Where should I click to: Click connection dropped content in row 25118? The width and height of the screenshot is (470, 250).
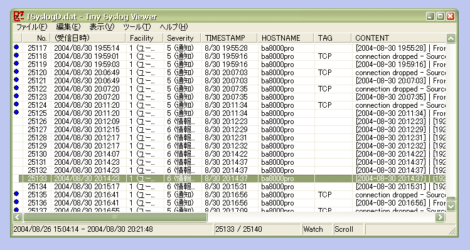pyautogui.click(x=400, y=56)
